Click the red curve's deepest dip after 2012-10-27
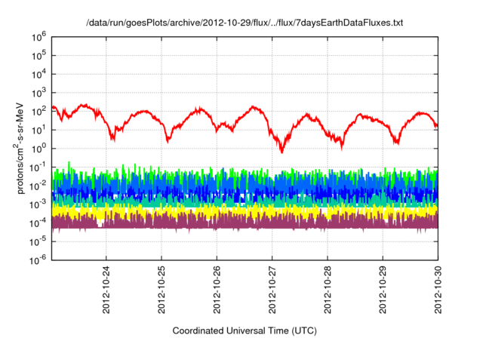This screenshot has width=483, height=338. (281, 151)
